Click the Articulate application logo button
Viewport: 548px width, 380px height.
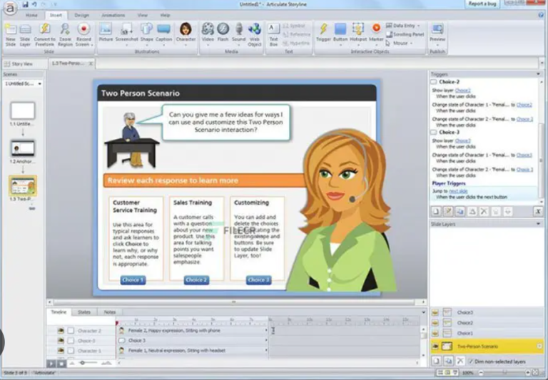(10, 8)
